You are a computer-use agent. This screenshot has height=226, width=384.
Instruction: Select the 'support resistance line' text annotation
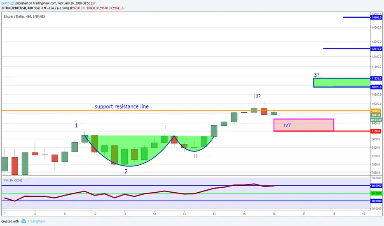[x=122, y=106]
